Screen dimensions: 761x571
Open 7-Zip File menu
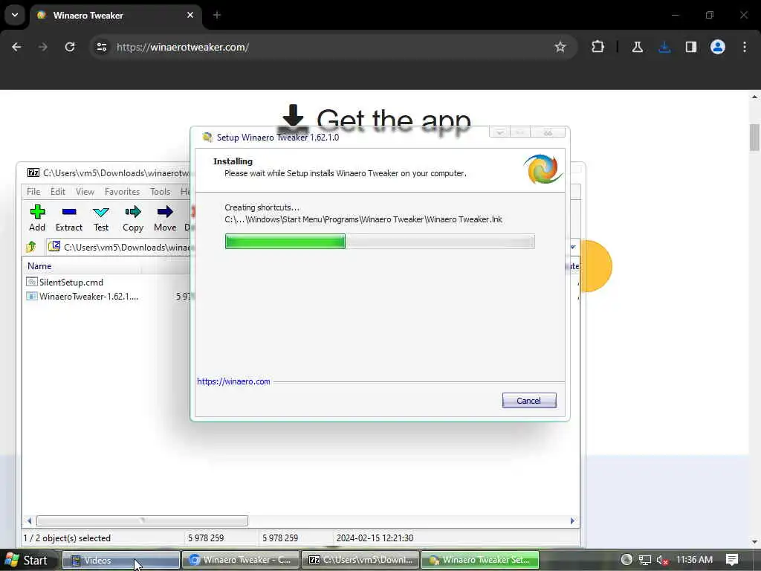point(33,191)
